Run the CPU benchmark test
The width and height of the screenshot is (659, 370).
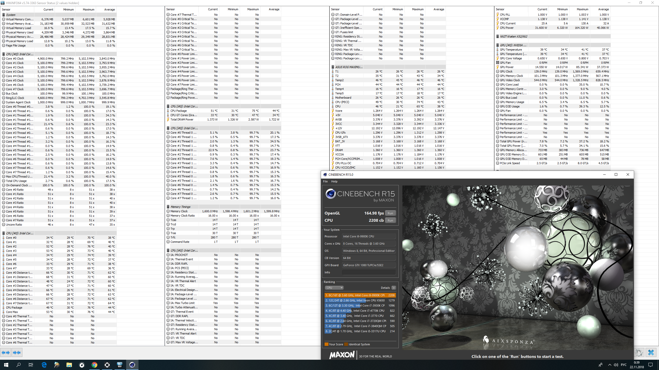pyautogui.click(x=390, y=220)
